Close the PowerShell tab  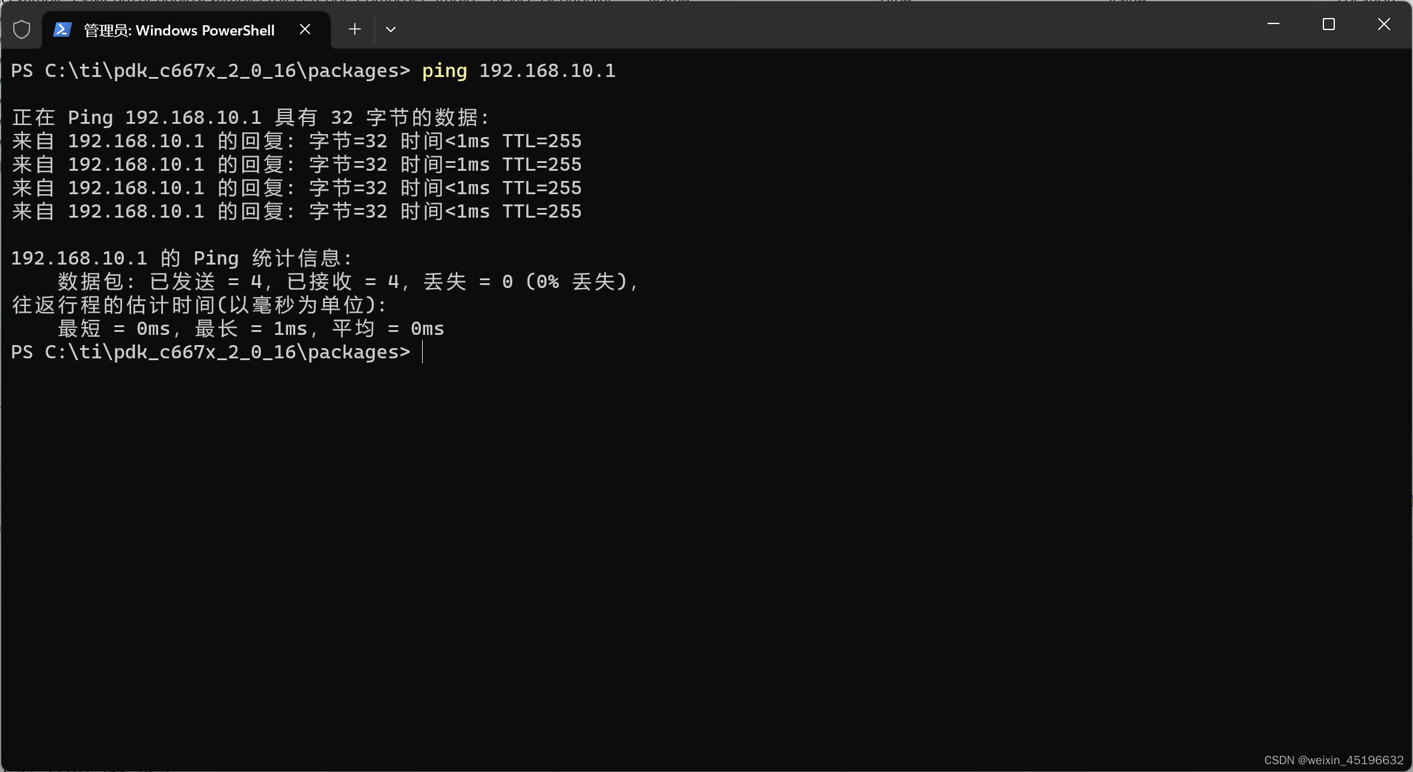click(x=305, y=29)
